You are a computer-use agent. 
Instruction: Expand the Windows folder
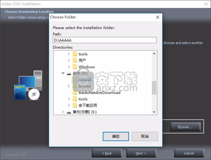(69, 67)
